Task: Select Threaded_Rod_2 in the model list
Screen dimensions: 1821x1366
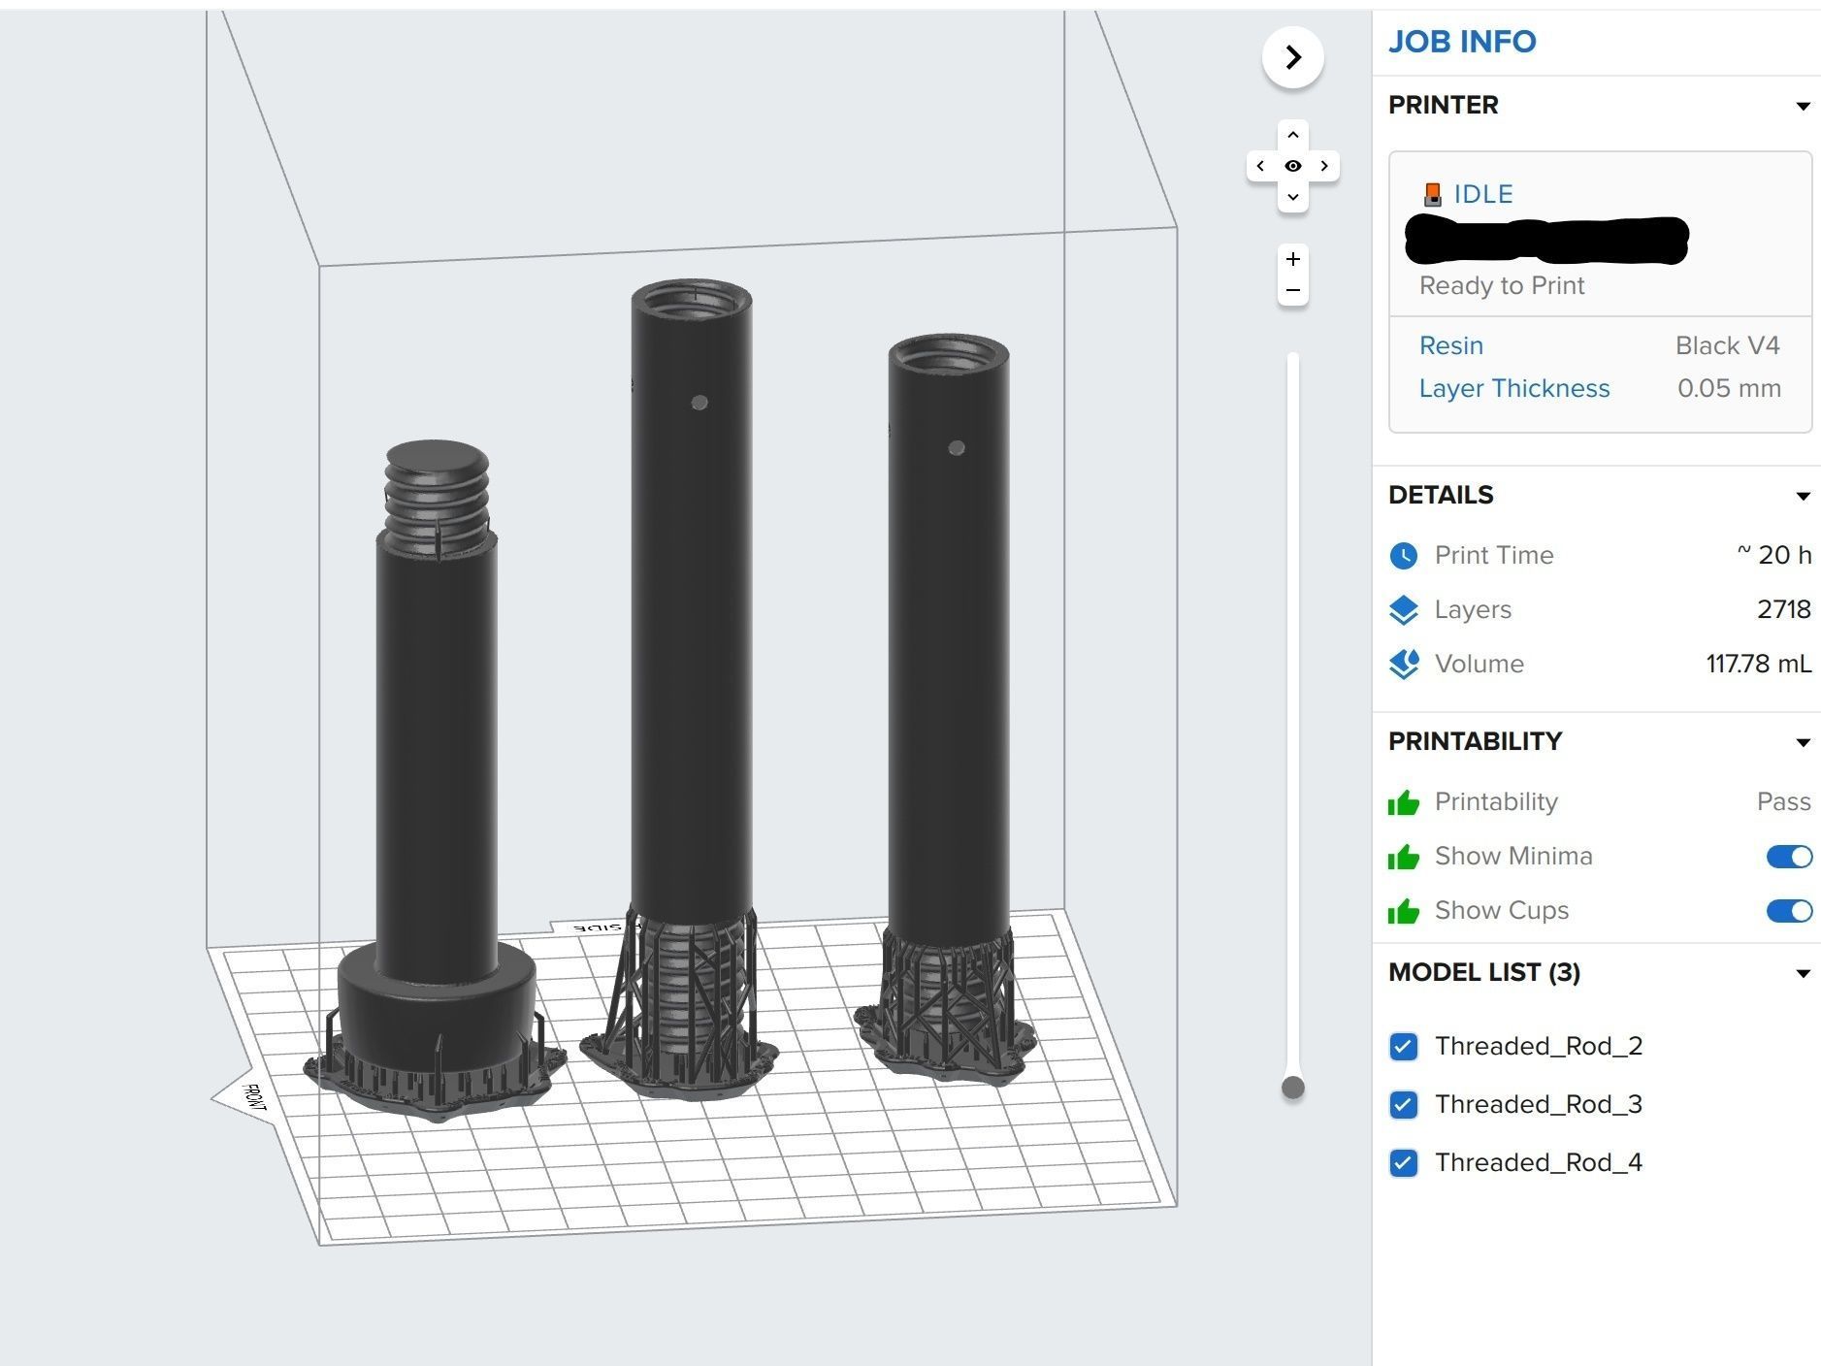Action: pos(1538,1046)
